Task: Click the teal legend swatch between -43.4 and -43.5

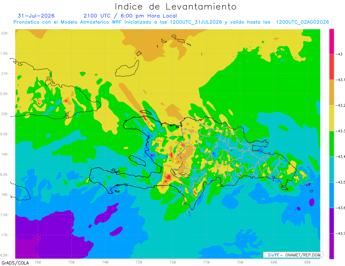Action: [x=331, y=169]
